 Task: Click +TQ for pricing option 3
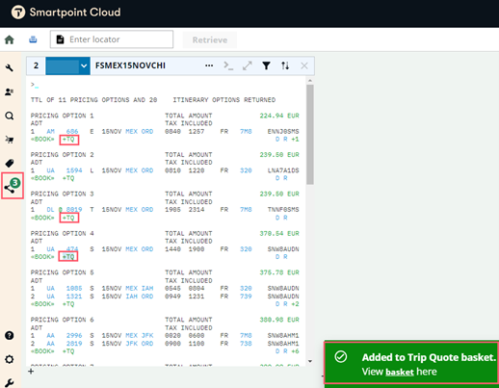[68, 218]
